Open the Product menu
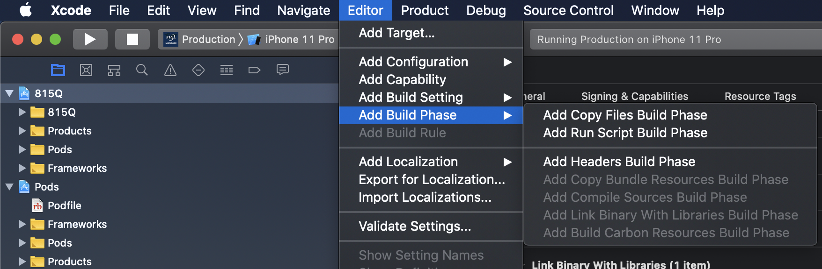The height and width of the screenshot is (269, 822). 425,10
